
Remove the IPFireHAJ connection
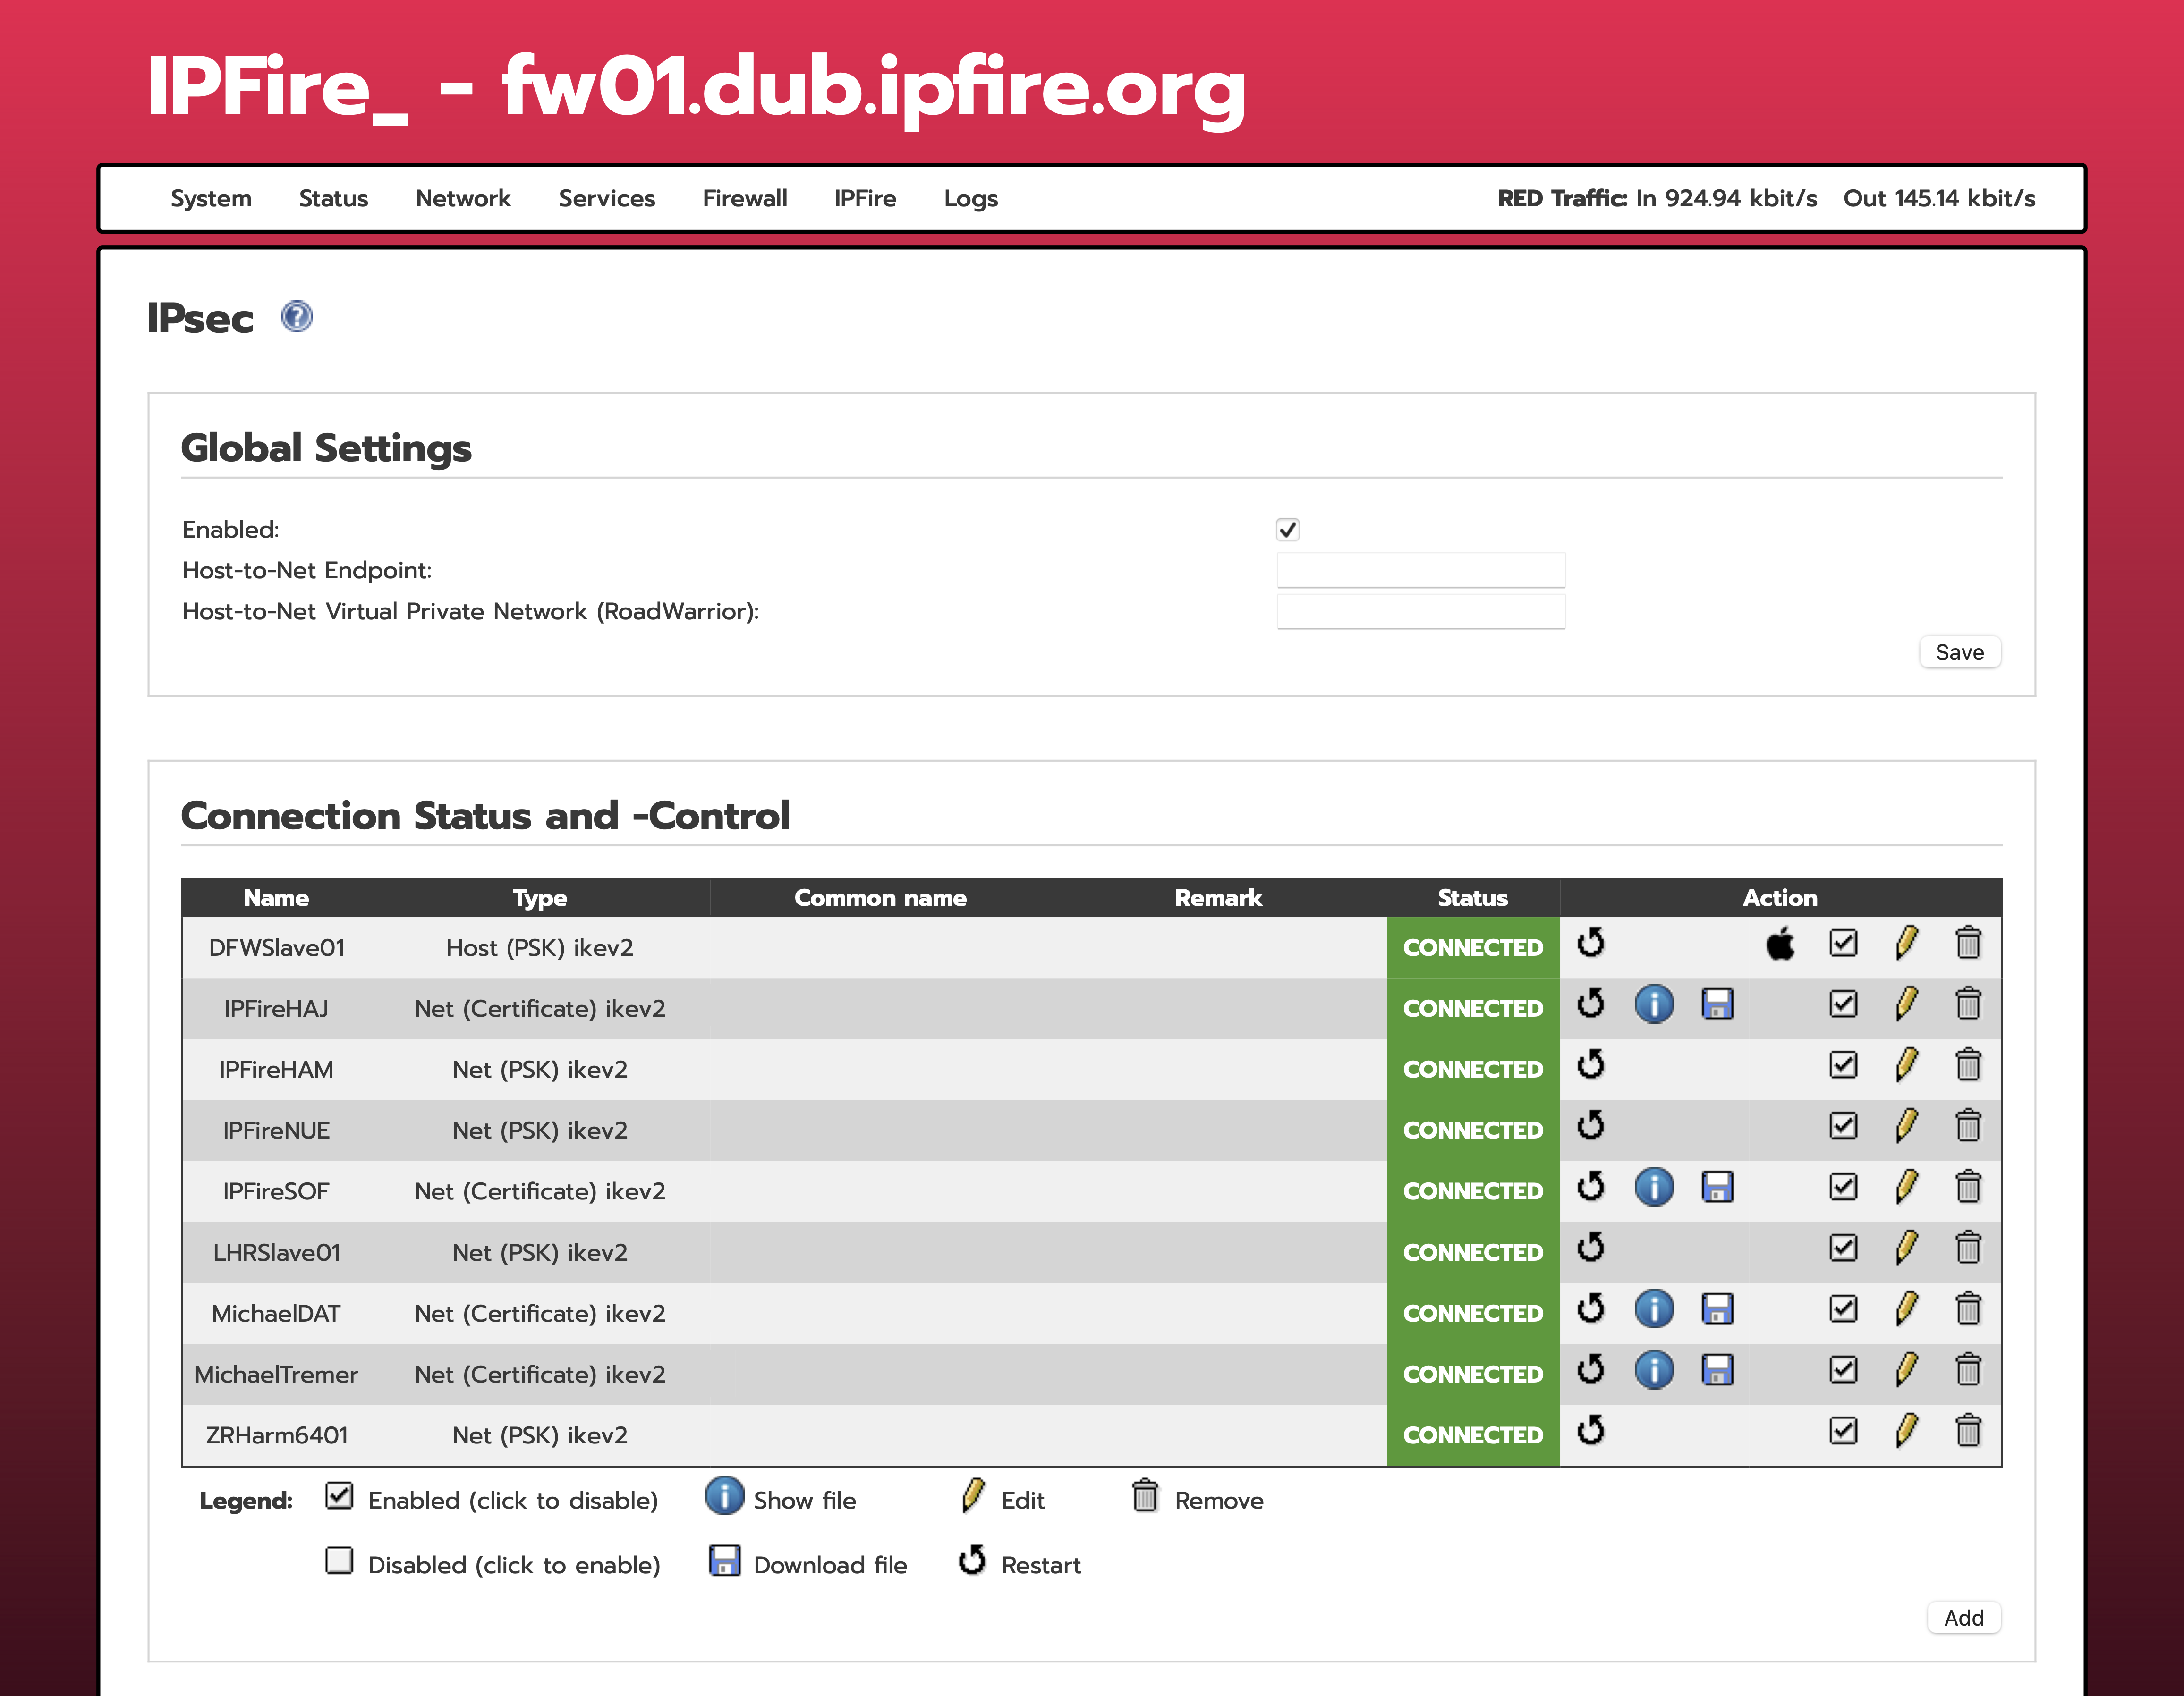click(x=1968, y=1004)
